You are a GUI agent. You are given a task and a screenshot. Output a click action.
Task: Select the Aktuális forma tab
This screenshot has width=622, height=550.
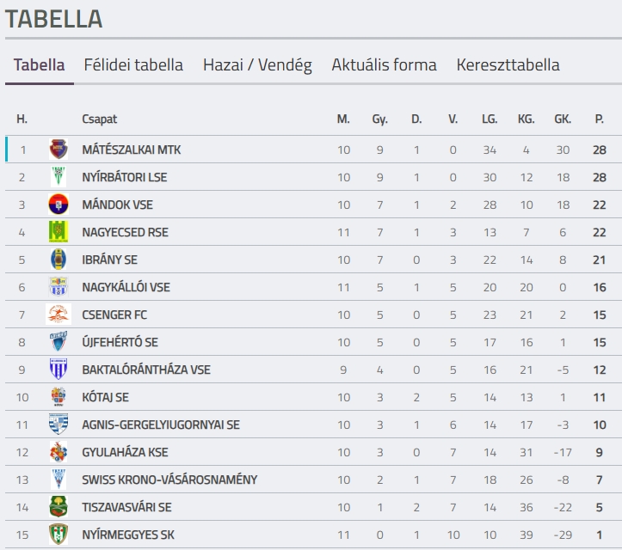tap(384, 65)
